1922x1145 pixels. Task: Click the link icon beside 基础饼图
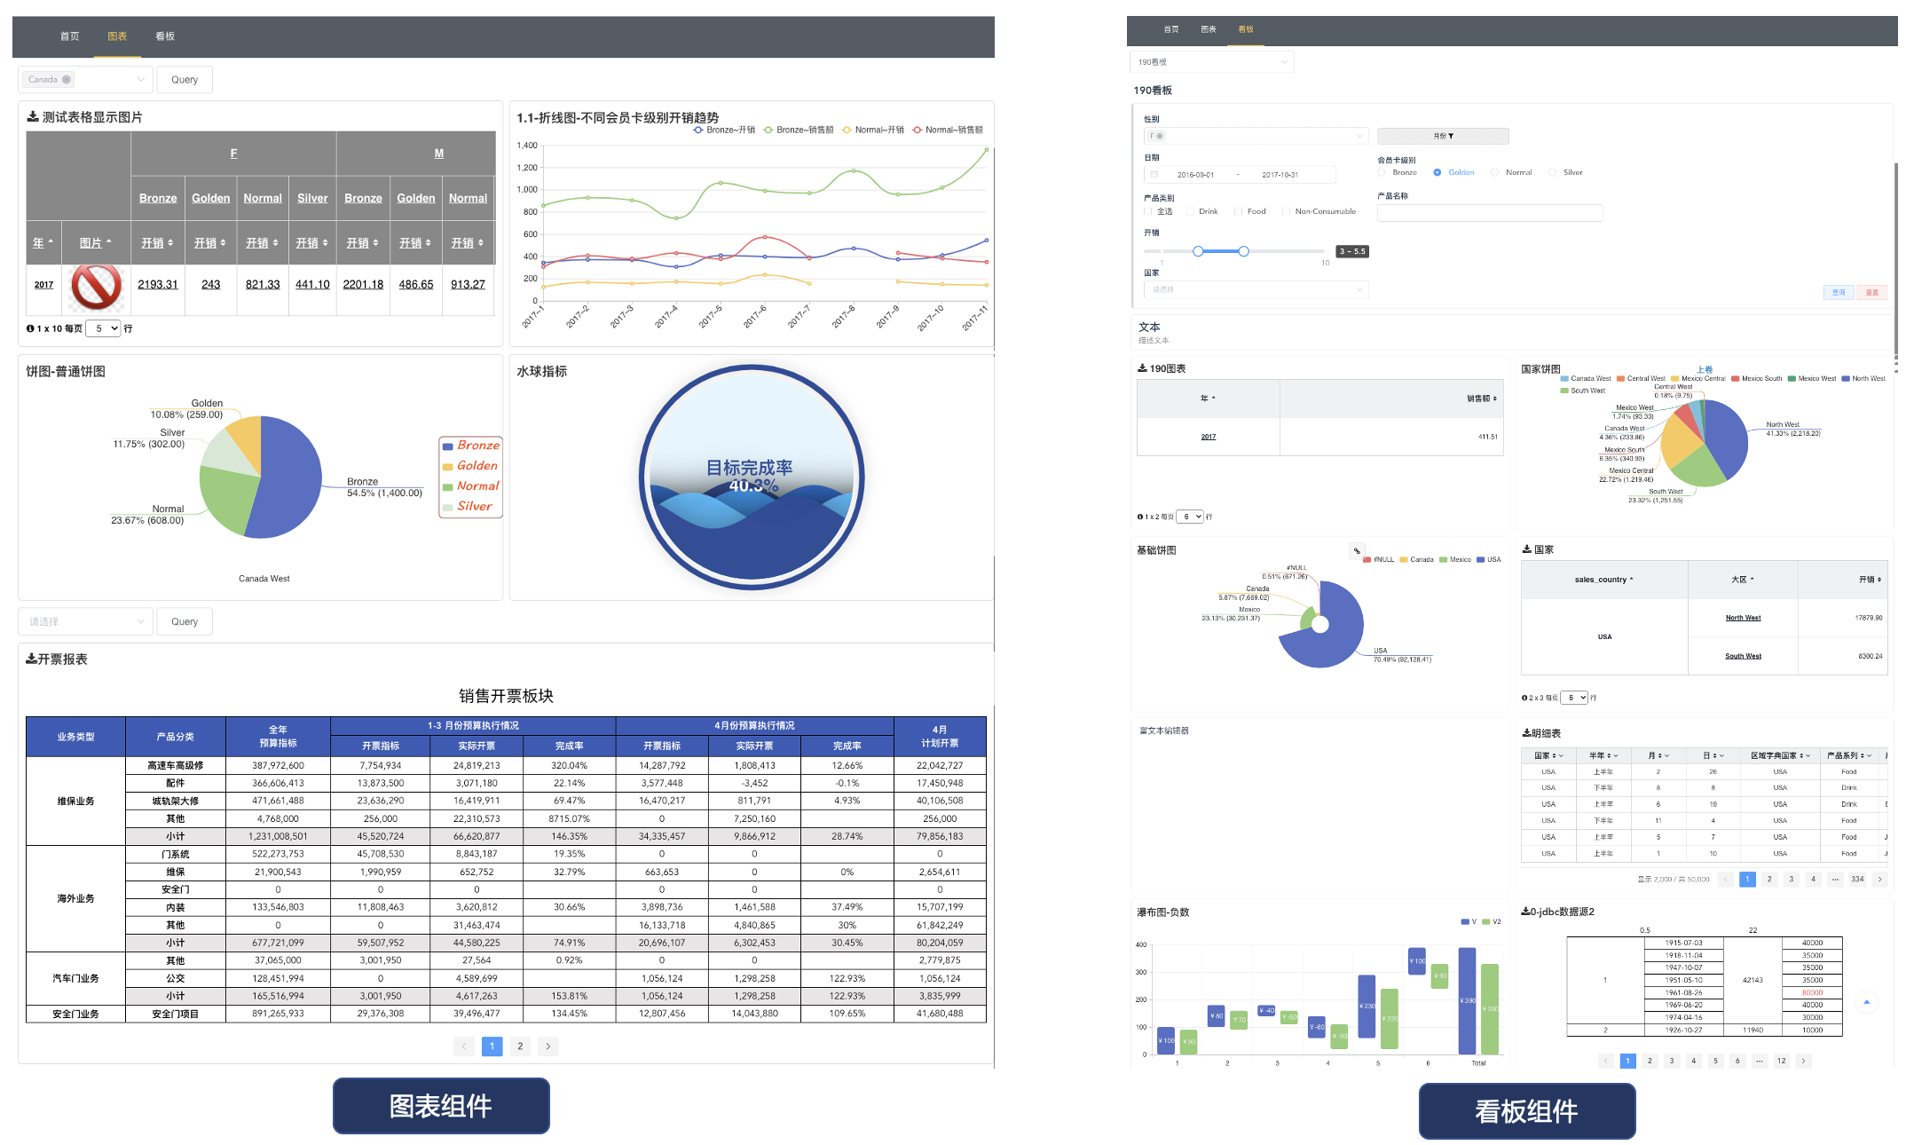coord(1357,551)
